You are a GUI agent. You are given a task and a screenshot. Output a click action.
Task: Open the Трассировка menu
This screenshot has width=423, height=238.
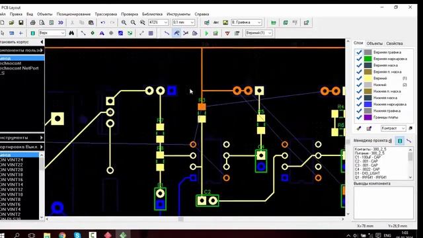(x=106, y=14)
